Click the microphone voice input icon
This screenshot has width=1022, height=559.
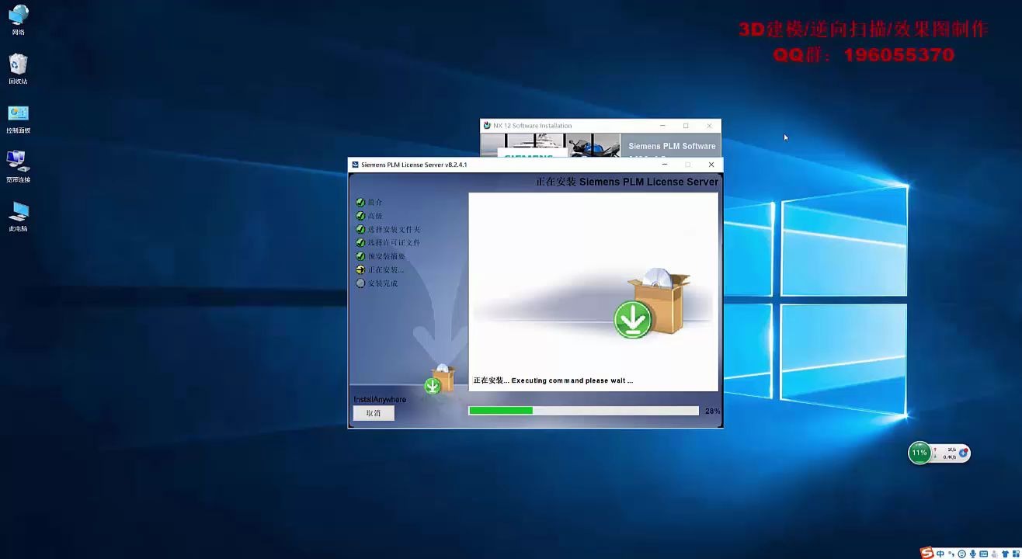[973, 554]
